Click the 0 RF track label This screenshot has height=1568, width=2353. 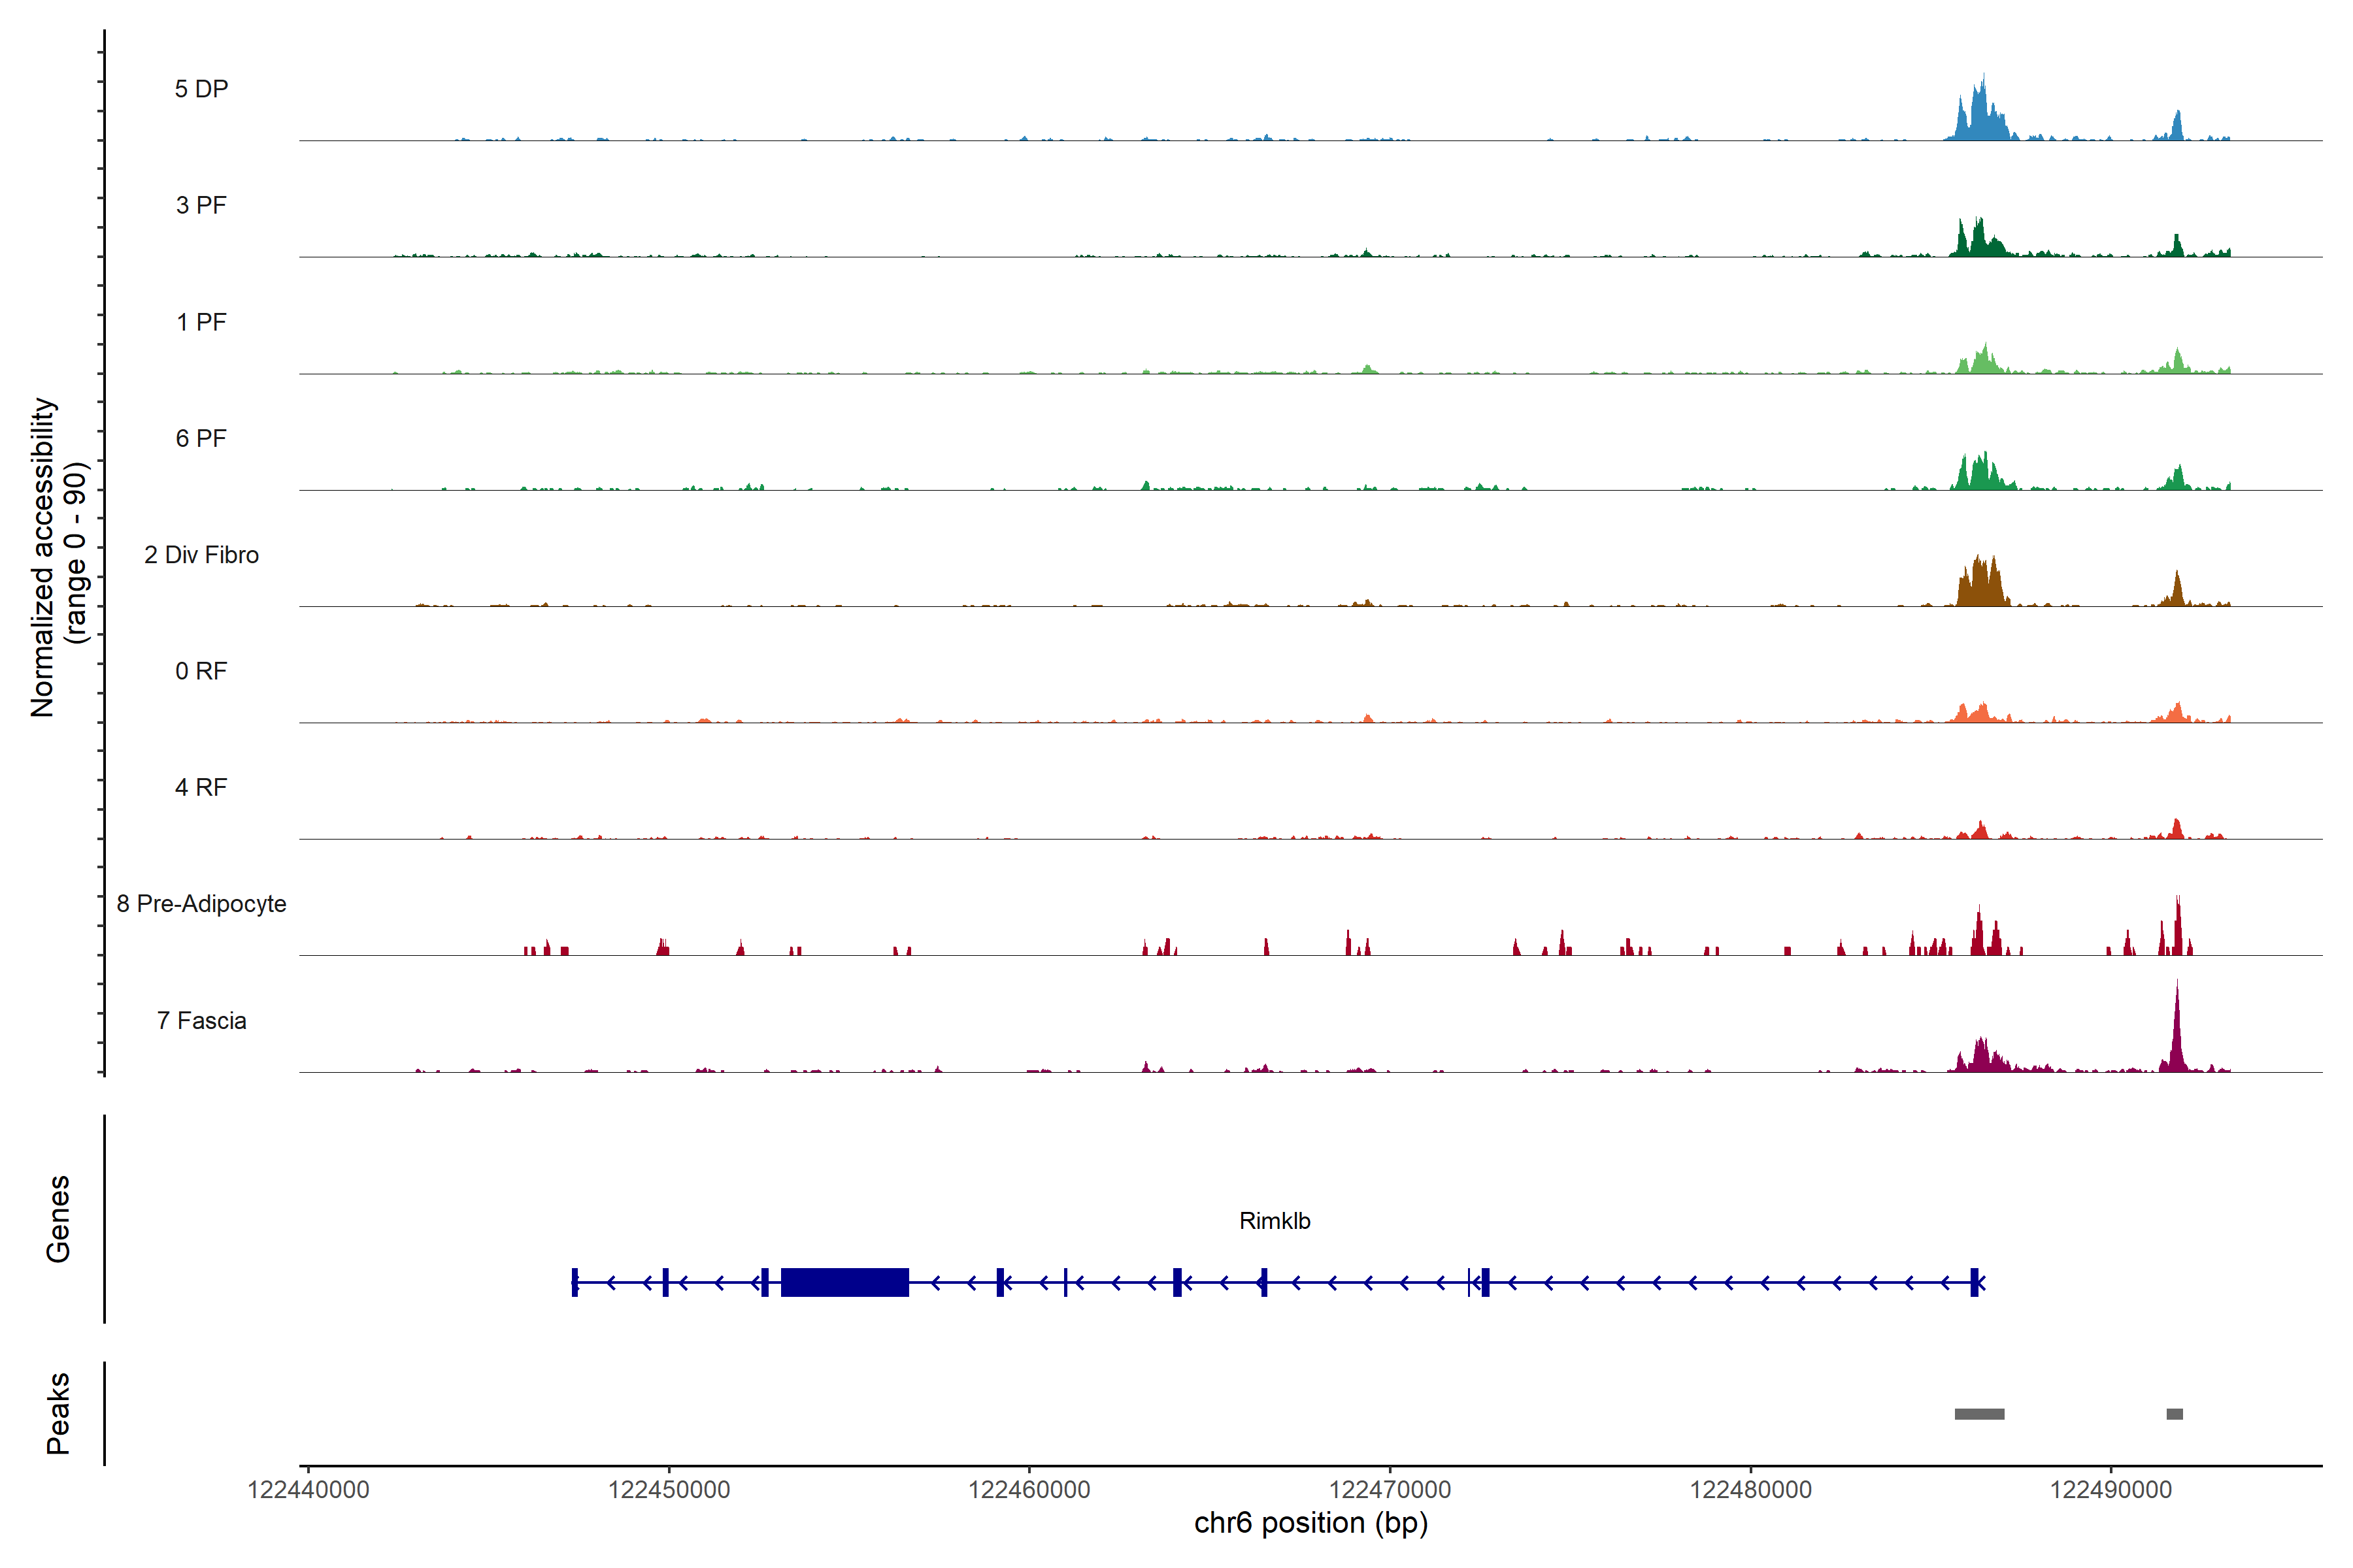[201, 671]
